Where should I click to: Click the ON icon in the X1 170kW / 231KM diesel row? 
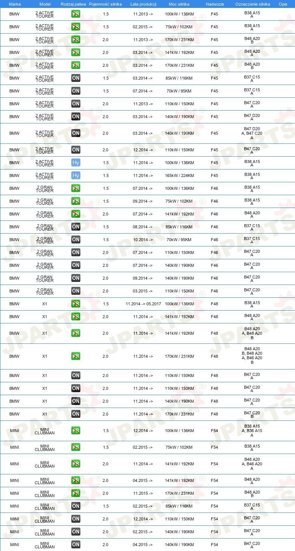[x=76, y=414]
